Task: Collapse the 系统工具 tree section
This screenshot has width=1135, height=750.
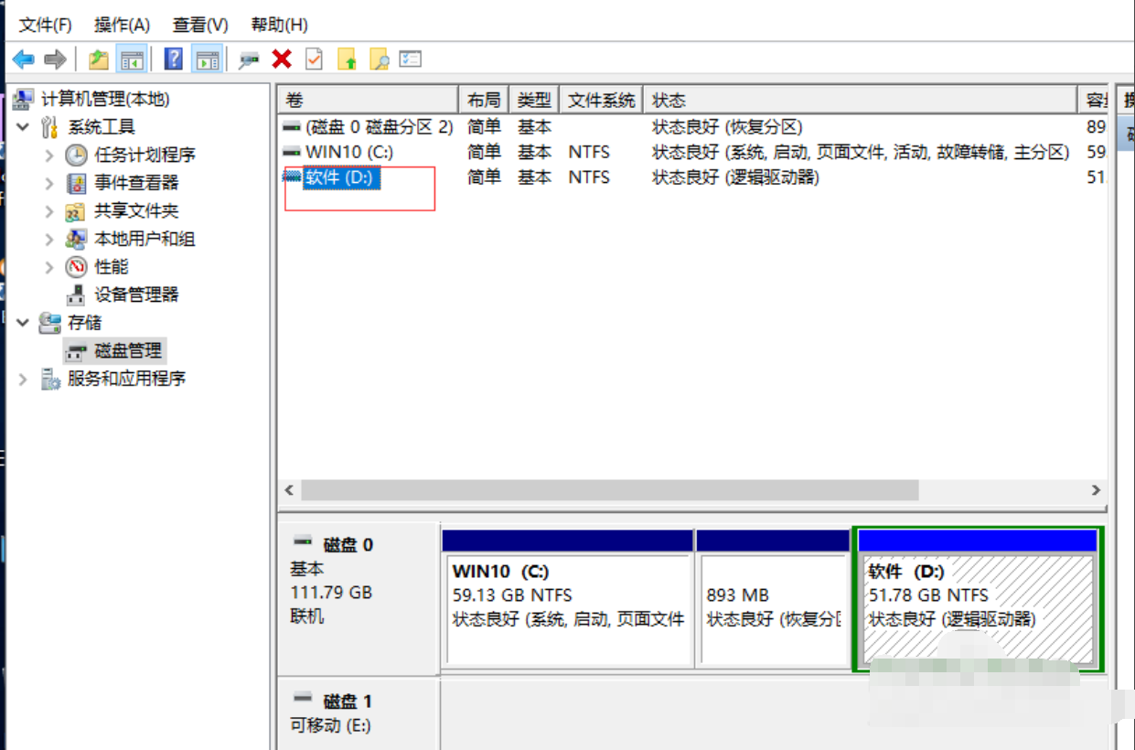Action: 23,126
